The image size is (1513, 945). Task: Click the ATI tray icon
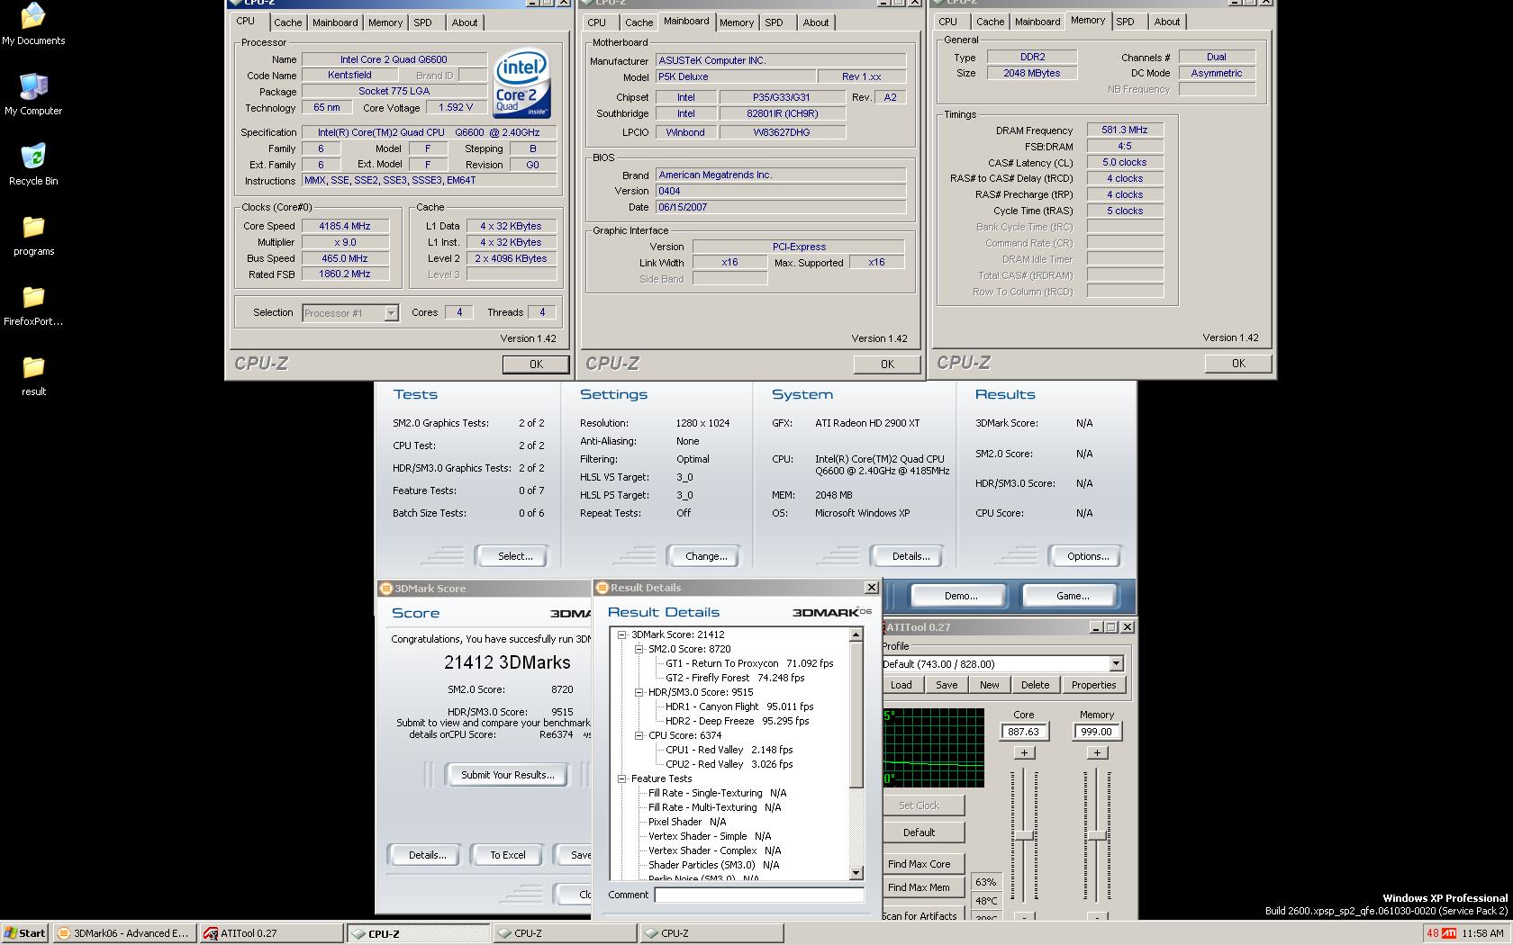point(1449,933)
